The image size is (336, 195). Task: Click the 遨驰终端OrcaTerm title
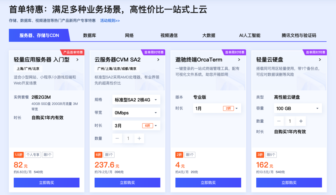click(x=199, y=59)
